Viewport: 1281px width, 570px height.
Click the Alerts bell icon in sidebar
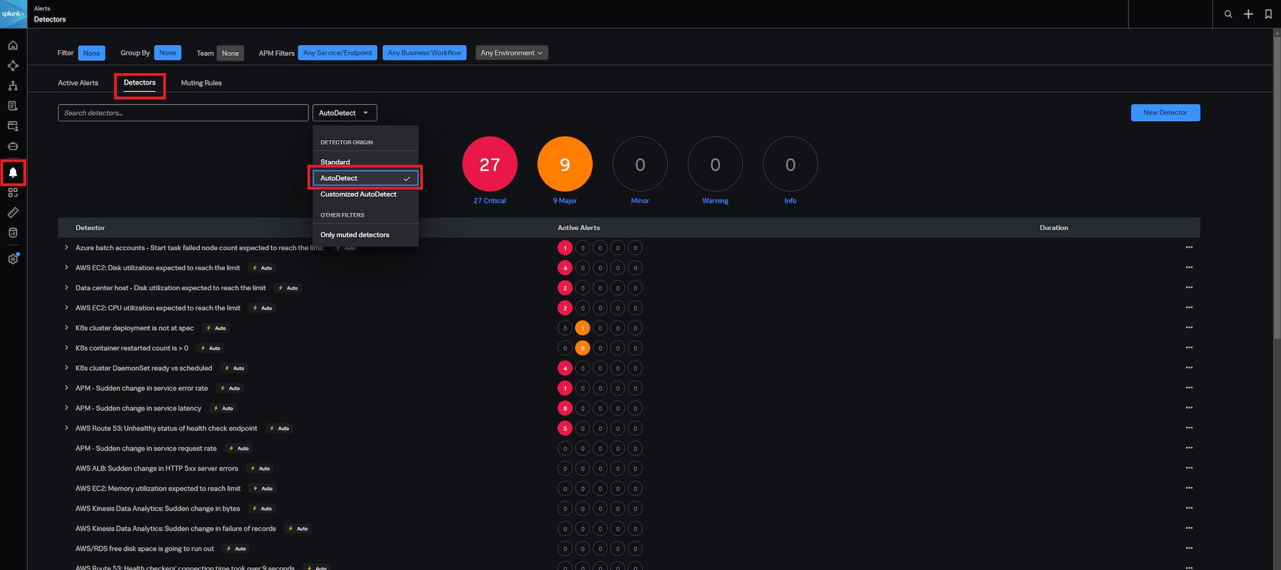tap(13, 172)
